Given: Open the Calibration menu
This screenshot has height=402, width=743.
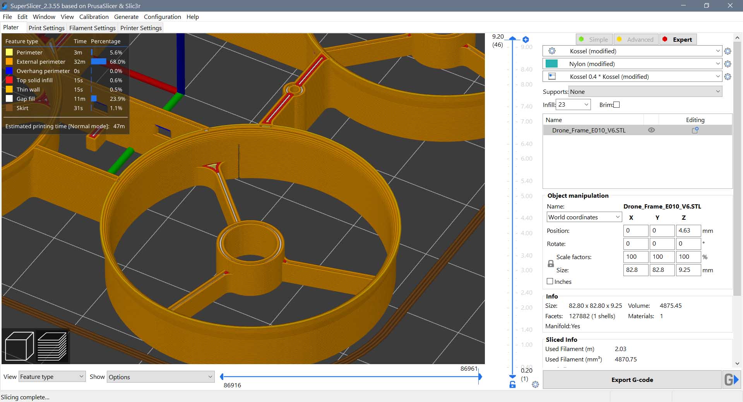Looking at the screenshot, I should (x=94, y=17).
